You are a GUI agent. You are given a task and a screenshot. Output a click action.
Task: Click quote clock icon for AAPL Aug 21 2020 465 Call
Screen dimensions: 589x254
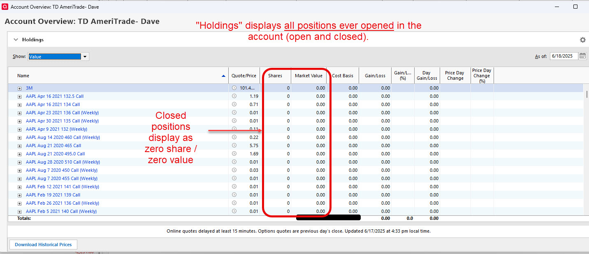(x=234, y=145)
